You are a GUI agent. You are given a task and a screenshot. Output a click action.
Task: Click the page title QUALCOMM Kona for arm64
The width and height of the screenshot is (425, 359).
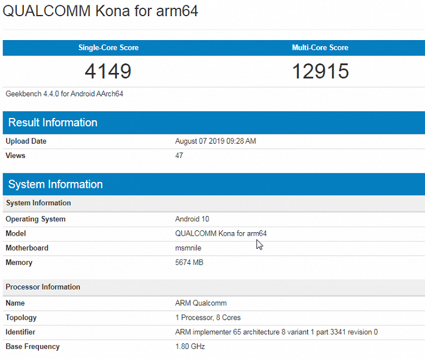[x=101, y=11]
